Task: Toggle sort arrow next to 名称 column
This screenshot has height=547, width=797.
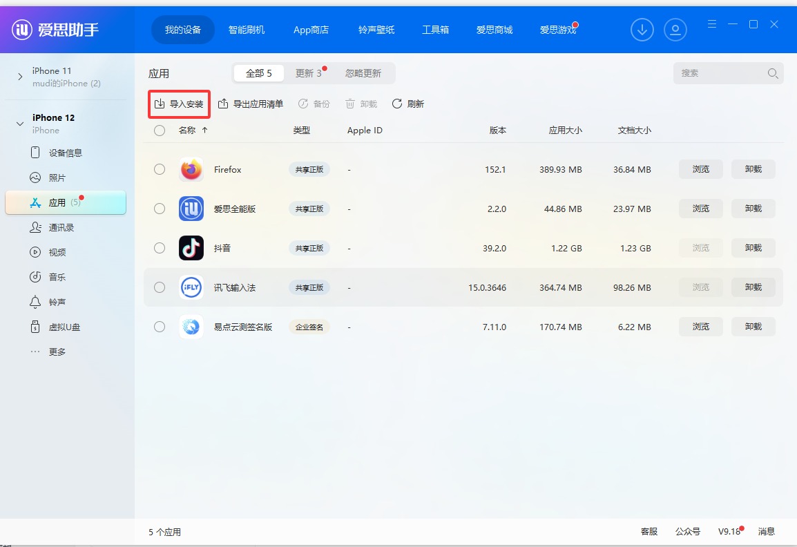Action: pyautogui.click(x=205, y=130)
